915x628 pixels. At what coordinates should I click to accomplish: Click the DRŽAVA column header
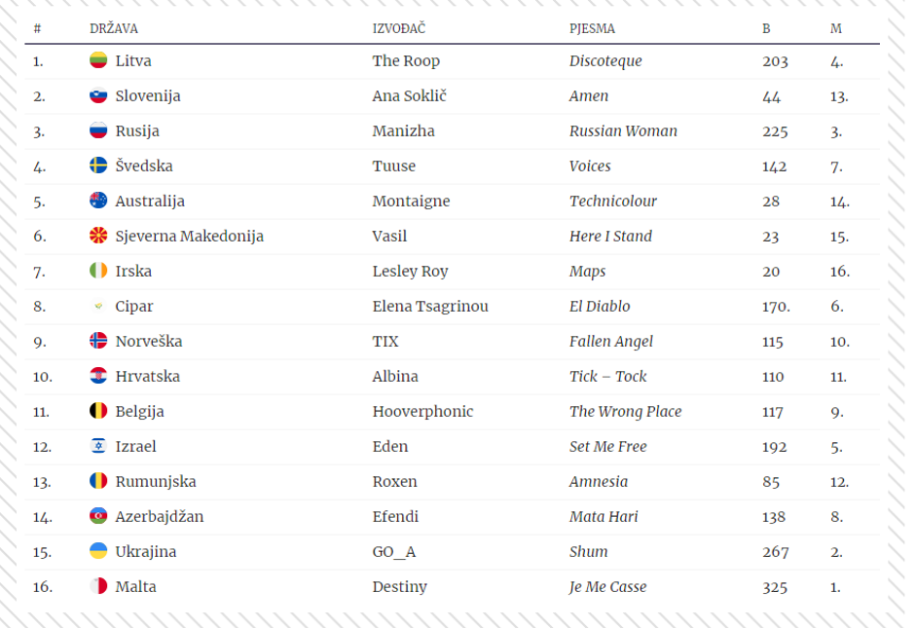pos(113,28)
